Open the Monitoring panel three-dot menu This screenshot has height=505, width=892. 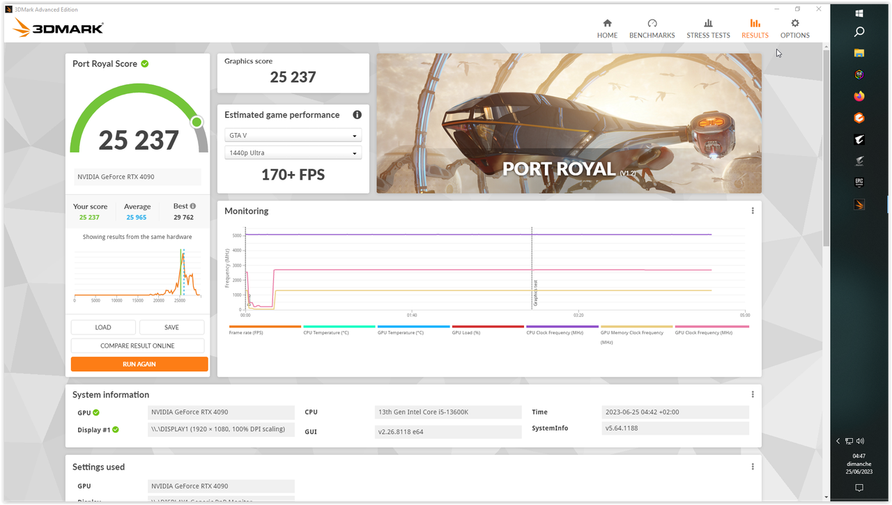tap(753, 211)
